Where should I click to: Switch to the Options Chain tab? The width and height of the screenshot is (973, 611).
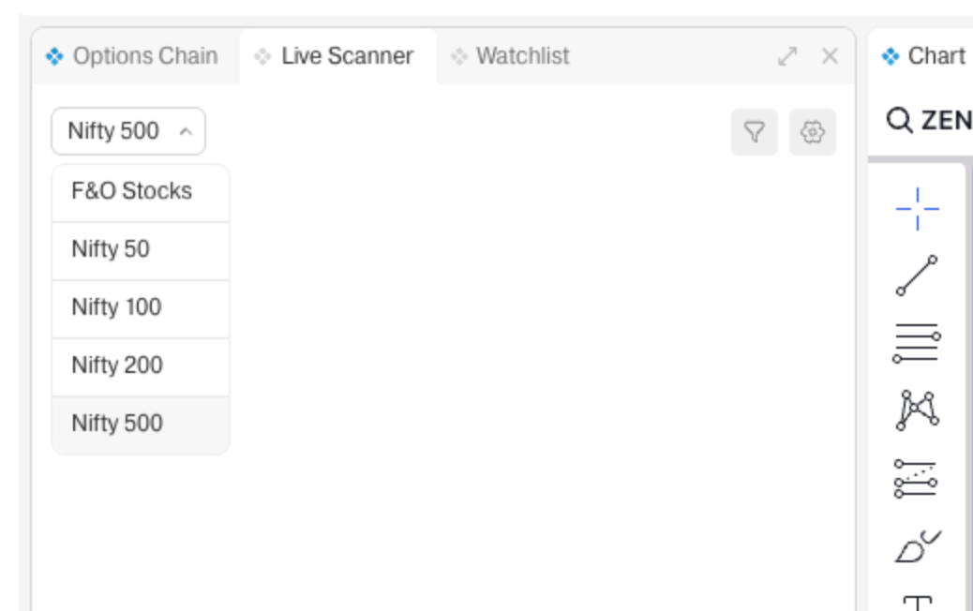134,56
